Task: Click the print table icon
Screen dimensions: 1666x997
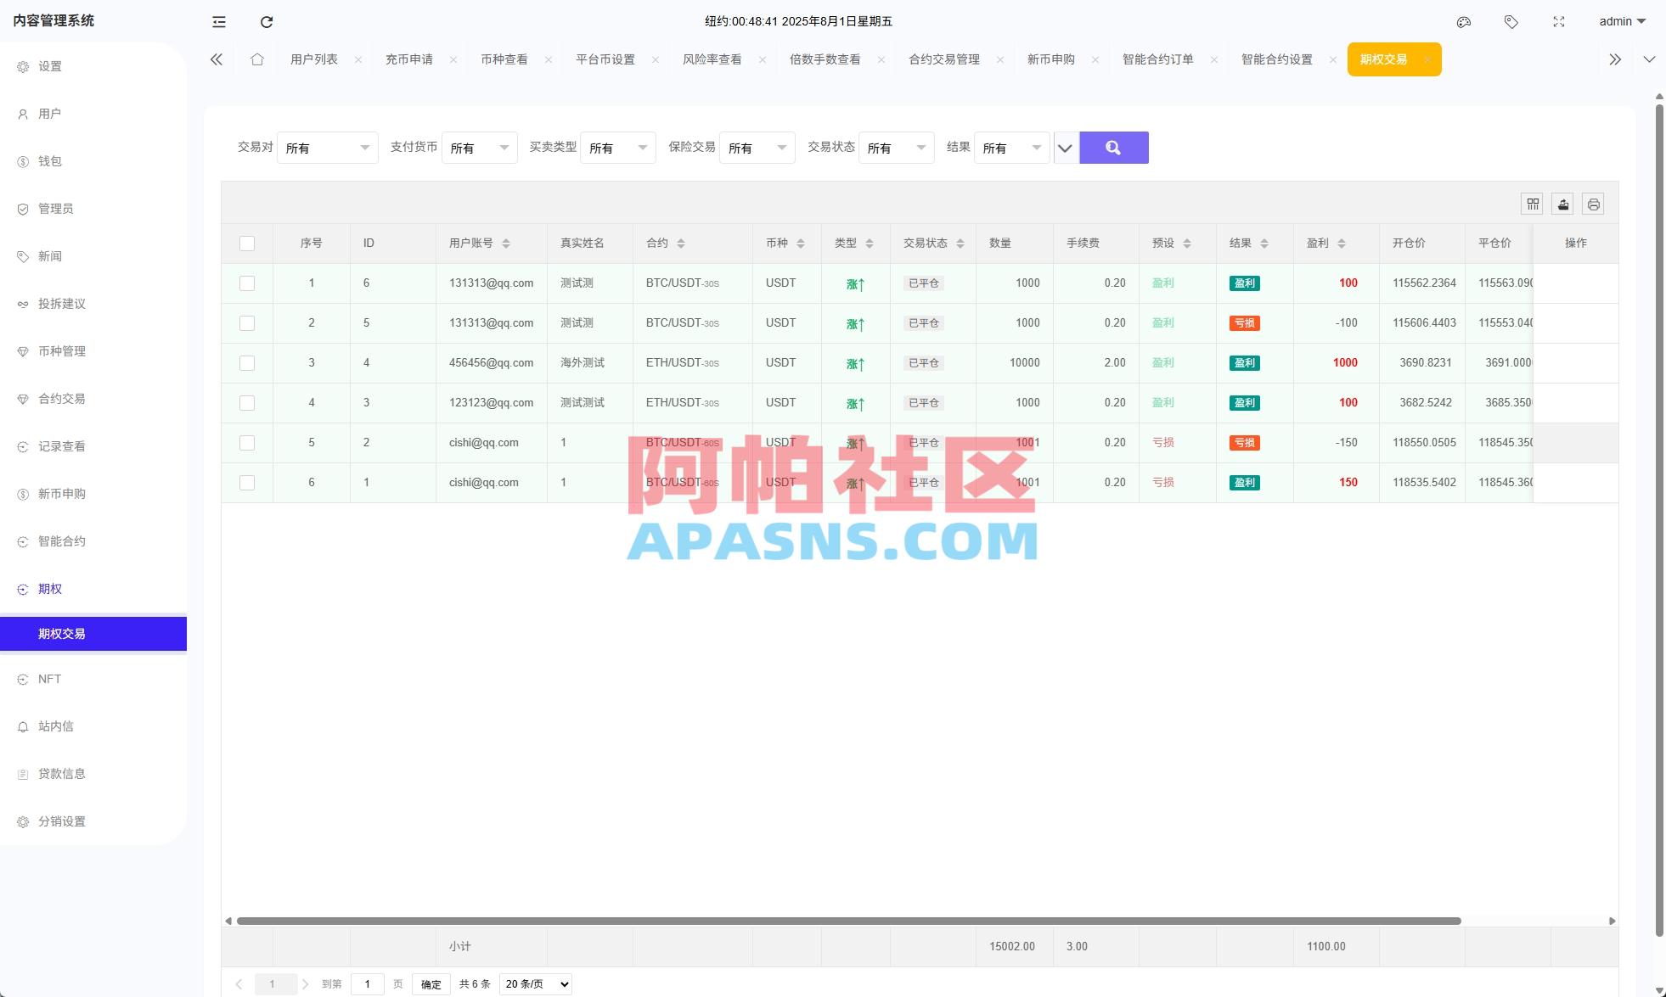Action: [1594, 204]
